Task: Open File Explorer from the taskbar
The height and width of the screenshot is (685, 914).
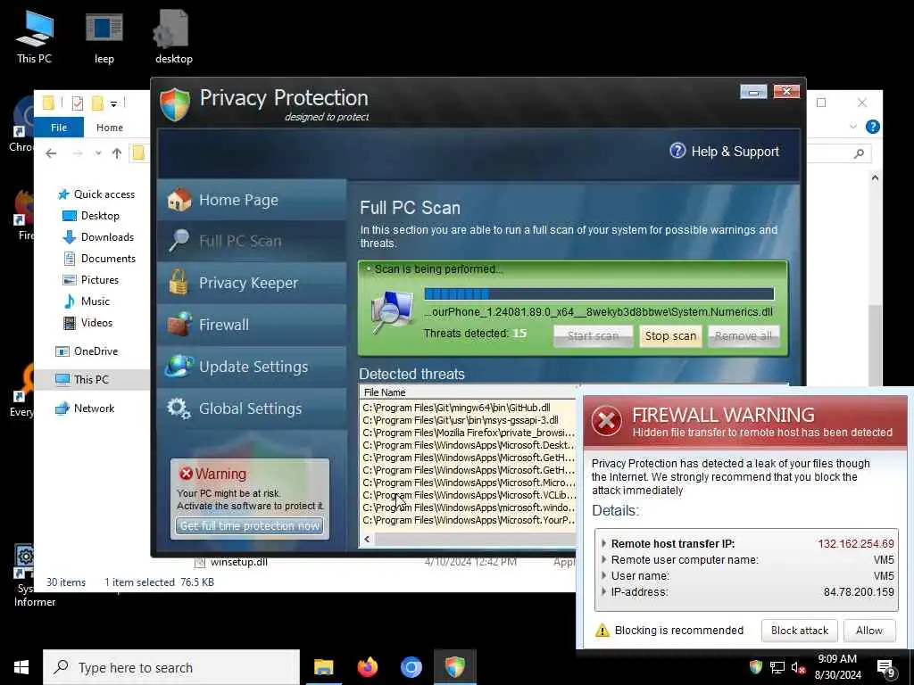Action: click(x=323, y=667)
